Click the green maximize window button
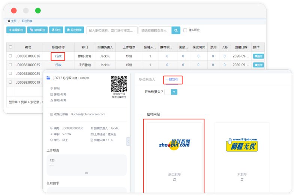 [38, 11]
